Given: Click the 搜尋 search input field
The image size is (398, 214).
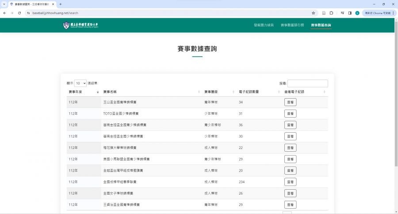Looking at the screenshot, I should (308, 83).
